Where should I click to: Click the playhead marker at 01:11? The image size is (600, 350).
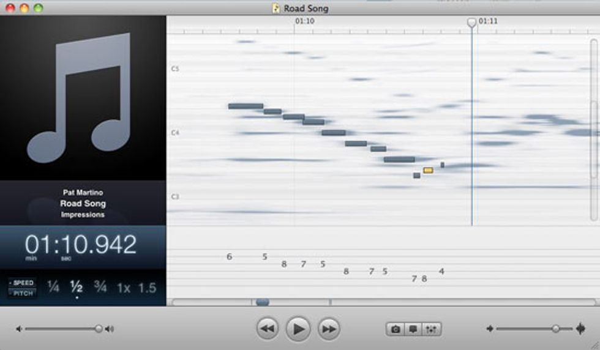point(472,23)
